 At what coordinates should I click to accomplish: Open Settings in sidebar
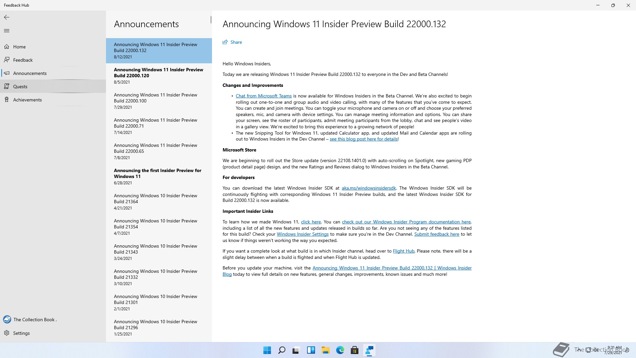pos(53,333)
